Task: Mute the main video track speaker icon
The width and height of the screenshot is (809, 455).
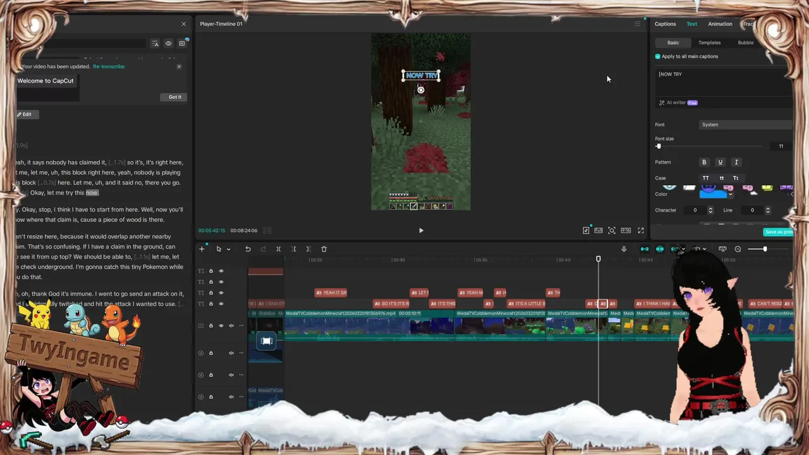Action: 231,325
